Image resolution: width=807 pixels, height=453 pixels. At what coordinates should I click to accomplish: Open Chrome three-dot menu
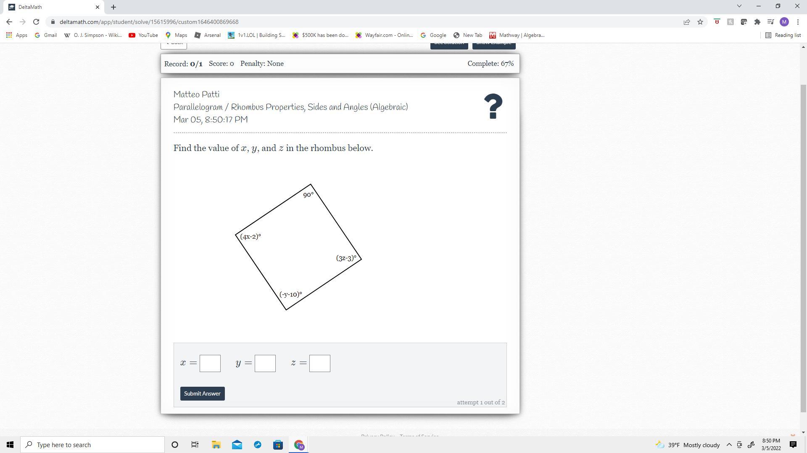[x=798, y=22]
